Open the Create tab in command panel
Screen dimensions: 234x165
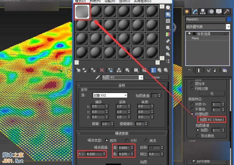click(187, 11)
